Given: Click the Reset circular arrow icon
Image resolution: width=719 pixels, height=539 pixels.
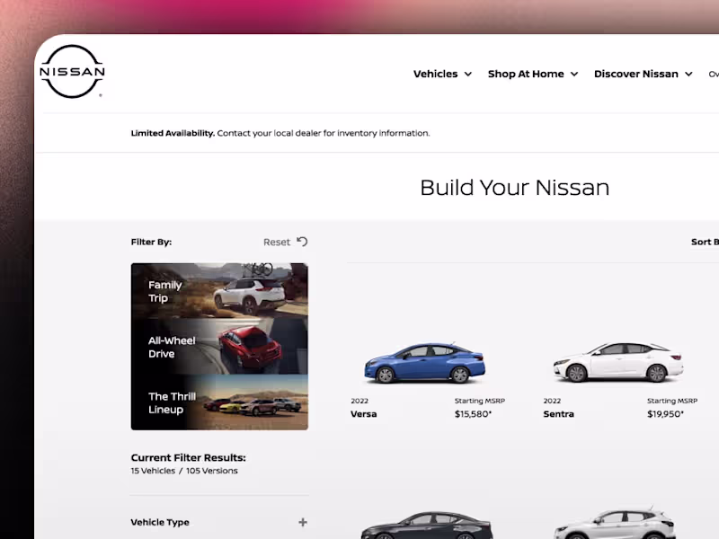Looking at the screenshot, I should (x=302, y=241).
